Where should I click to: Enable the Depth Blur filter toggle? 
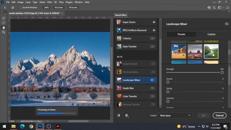coord(153,88)
